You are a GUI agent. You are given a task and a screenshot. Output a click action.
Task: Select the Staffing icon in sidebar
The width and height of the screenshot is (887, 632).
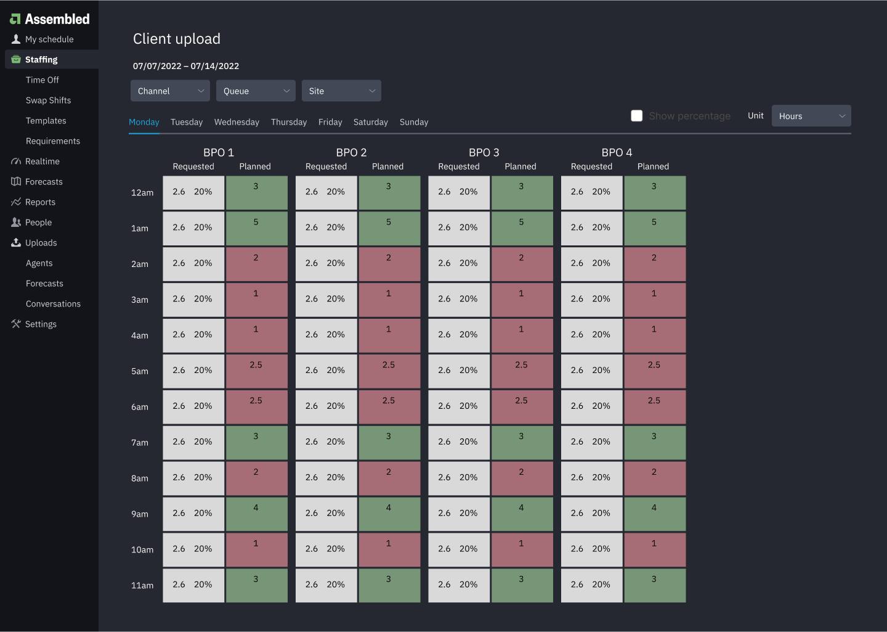point(16,59)
